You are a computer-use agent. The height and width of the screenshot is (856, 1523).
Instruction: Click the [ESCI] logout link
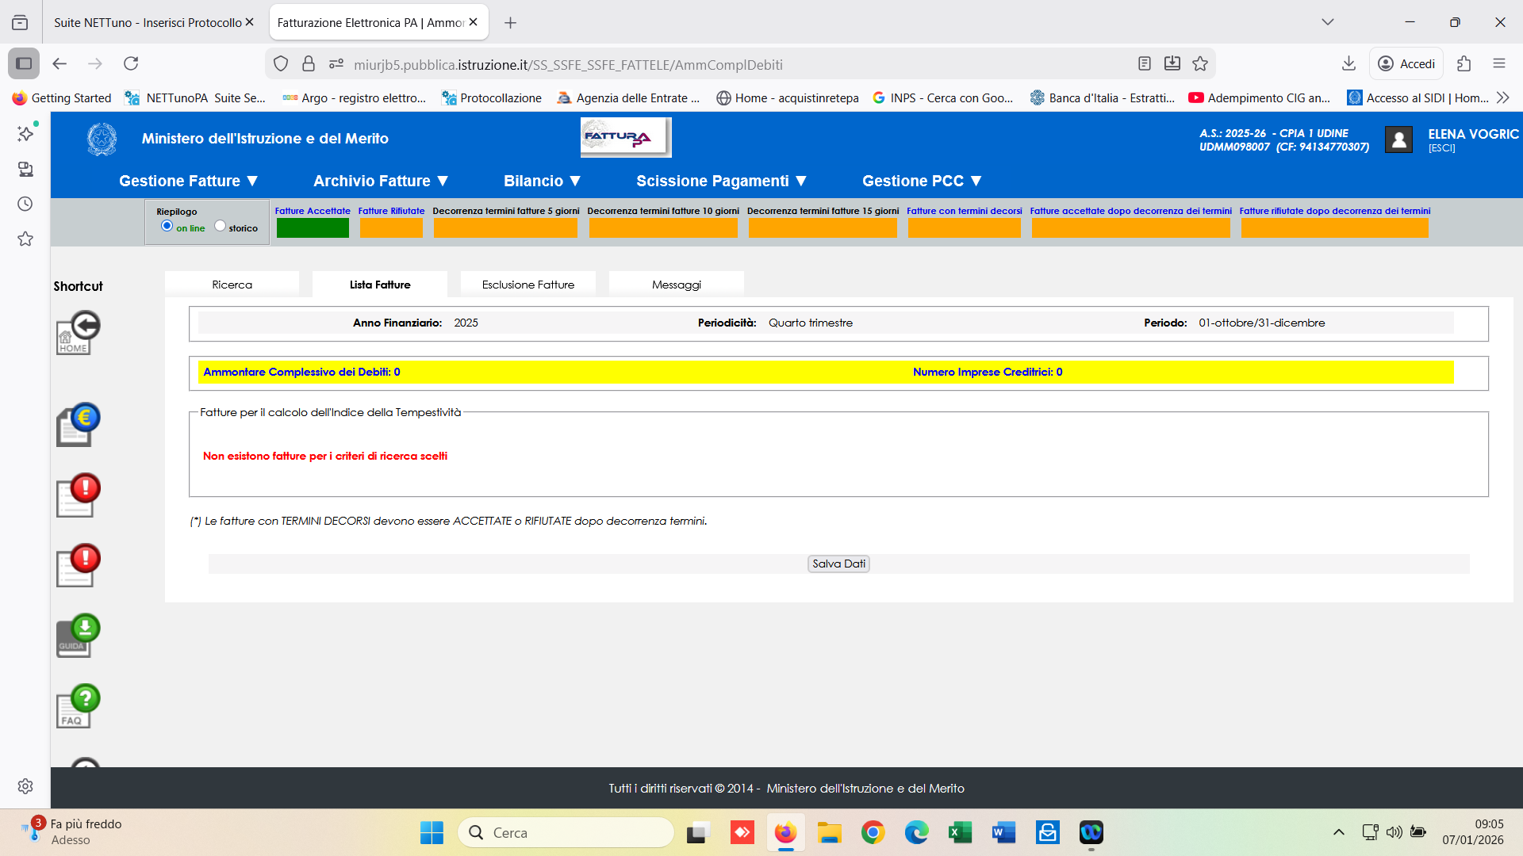[x=1441, y=148]
